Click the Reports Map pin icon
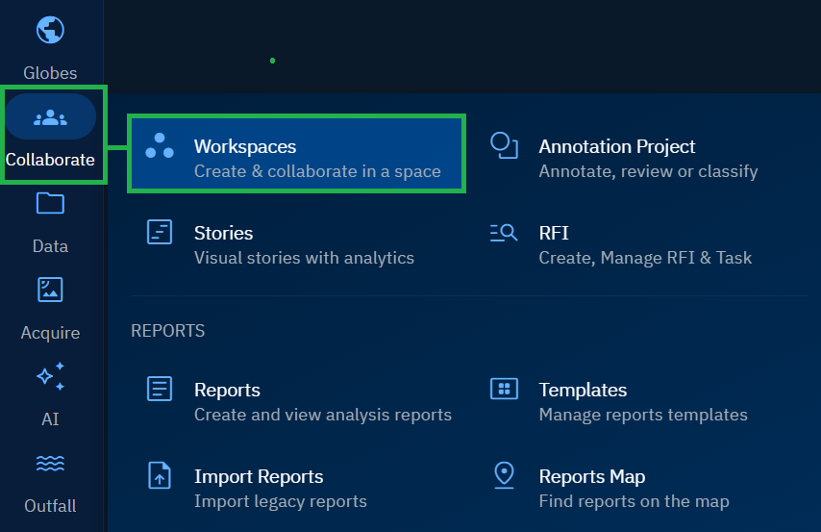Image resolution: width=821 pixels, height=532 pixels. (x=504, y=475)
